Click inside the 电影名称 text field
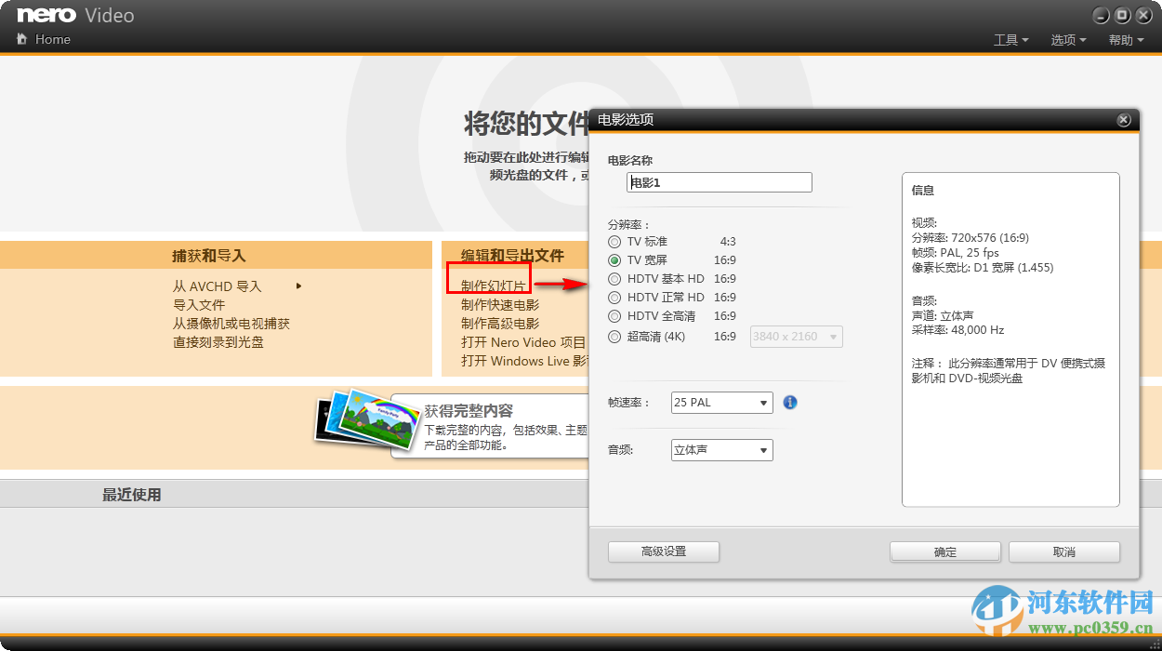 [718, 181]
